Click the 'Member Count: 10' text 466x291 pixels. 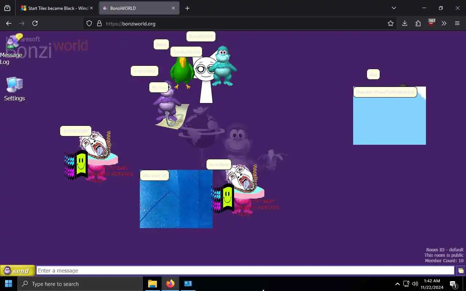pos(444,260)
